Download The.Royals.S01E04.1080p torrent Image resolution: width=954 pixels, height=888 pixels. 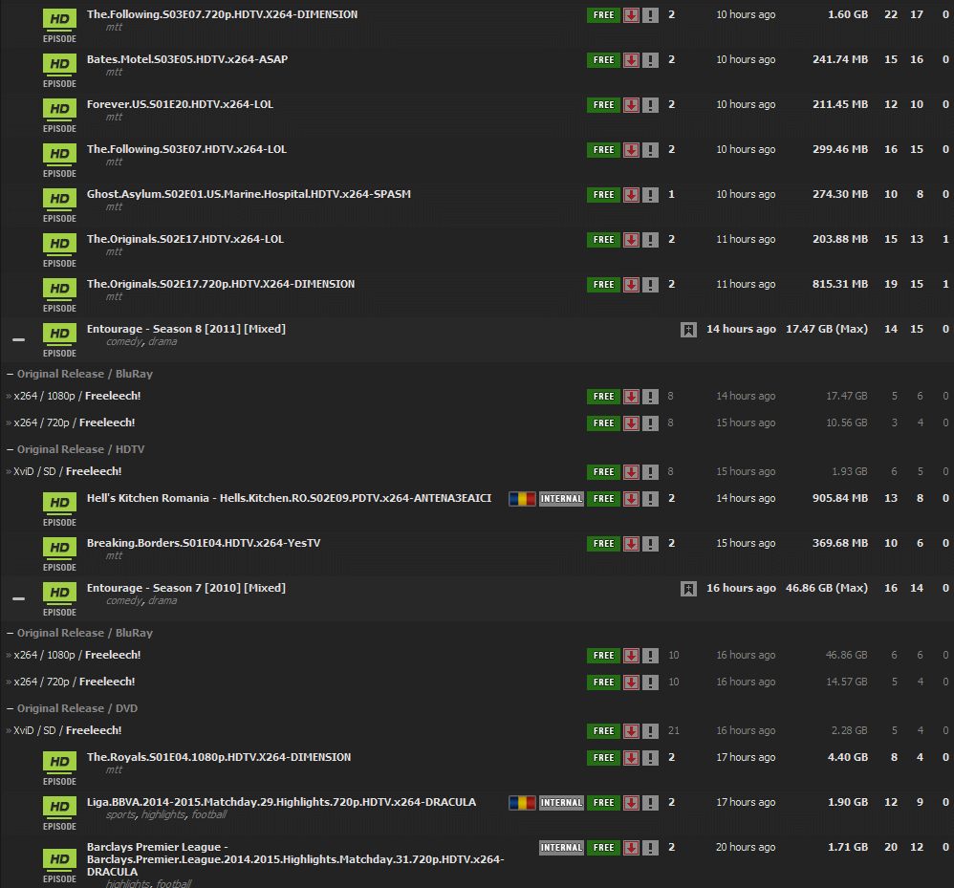[x=631, y=758]
